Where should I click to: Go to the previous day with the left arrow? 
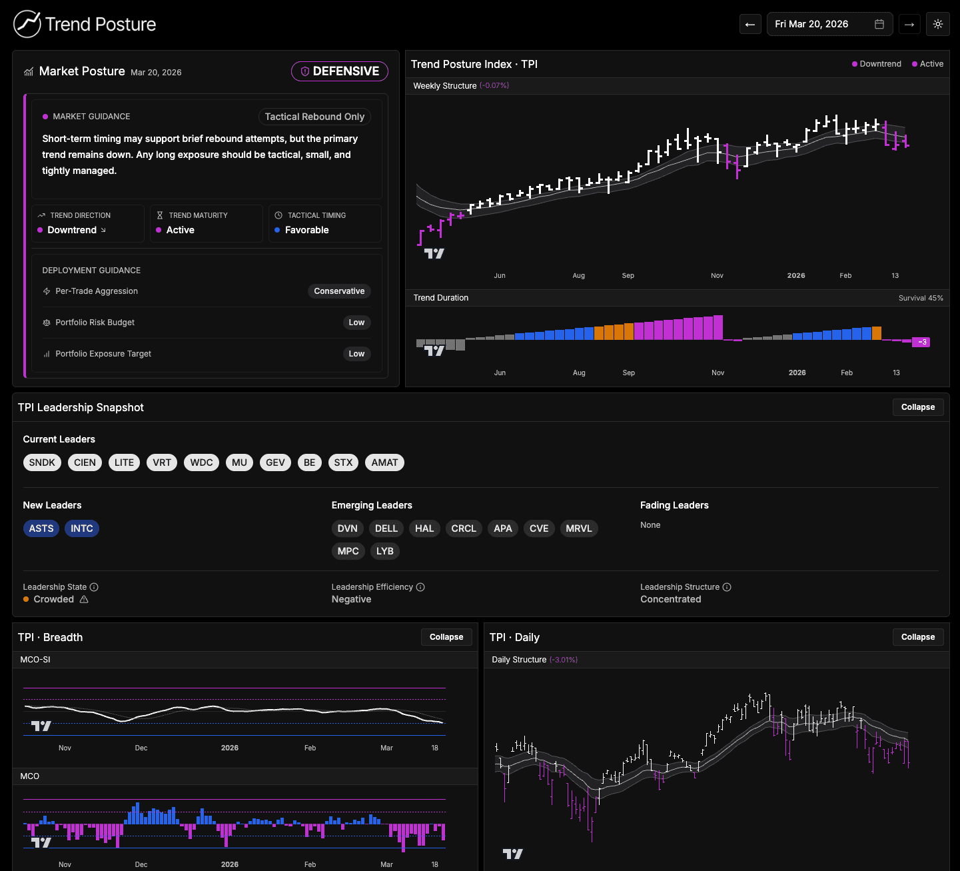coord(750,24)
